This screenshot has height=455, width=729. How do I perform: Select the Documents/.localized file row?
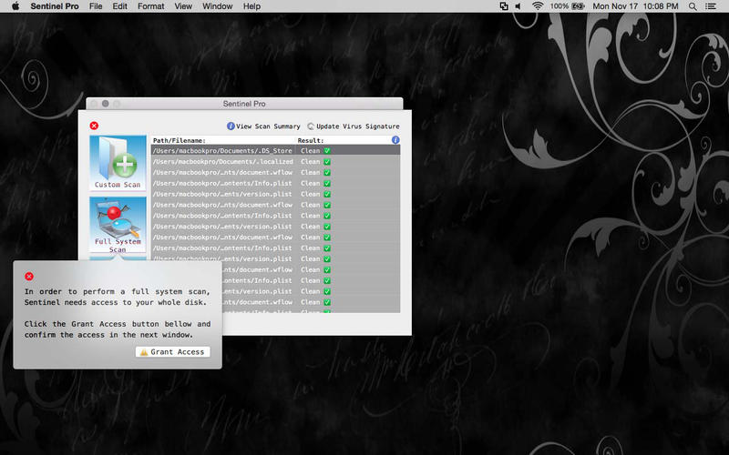[x=275, y=162]
